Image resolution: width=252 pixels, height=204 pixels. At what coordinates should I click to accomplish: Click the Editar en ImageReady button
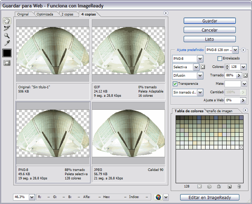point(209,197)
